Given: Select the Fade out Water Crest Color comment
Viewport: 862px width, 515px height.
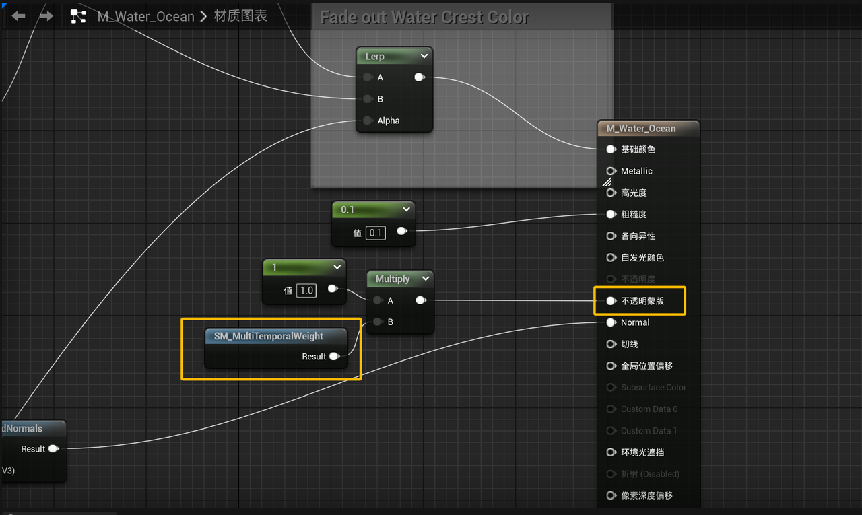Looking at the screenshot, I should pos(424,18).
